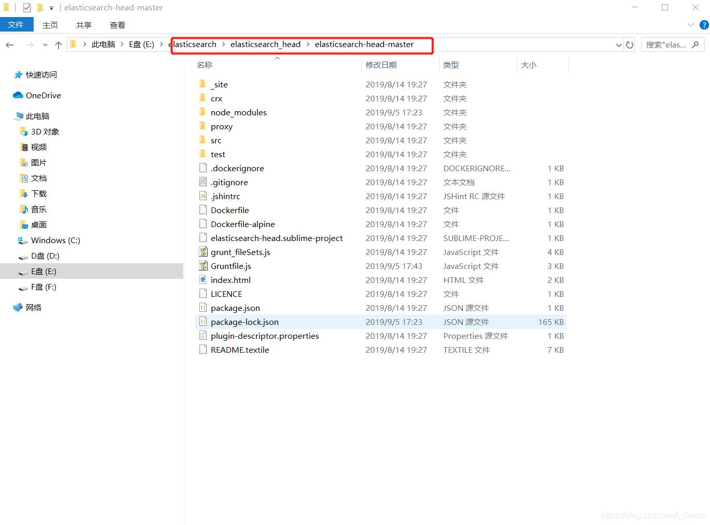Click the crx folder icon
Image resolution: width=710 pixels, height=525 pixels.
tap(203, 98)
